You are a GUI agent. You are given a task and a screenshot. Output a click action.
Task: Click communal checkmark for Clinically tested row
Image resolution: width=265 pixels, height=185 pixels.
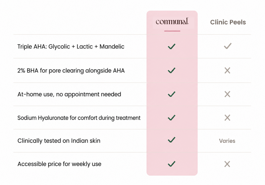172,140
